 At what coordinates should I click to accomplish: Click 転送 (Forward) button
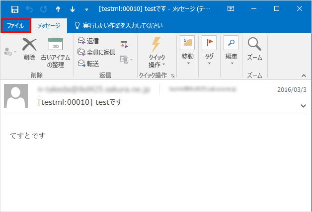[x=88, y=63]
